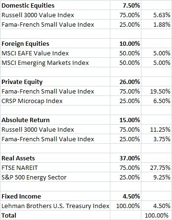This screenshot has height=220, width=172.
Task: Click the 37.00% Real Assets allocation cell
Action: (x=126, y=158)
